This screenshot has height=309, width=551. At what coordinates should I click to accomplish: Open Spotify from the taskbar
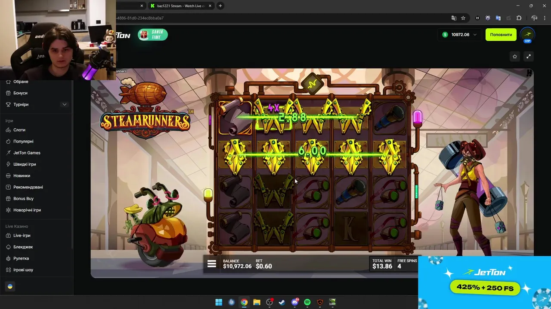click(x=307, y=302)
